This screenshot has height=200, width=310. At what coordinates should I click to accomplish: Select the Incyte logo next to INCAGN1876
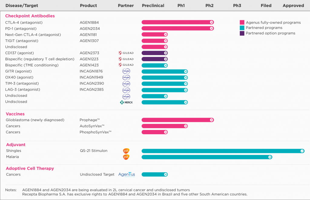click(x=126, y=71)
